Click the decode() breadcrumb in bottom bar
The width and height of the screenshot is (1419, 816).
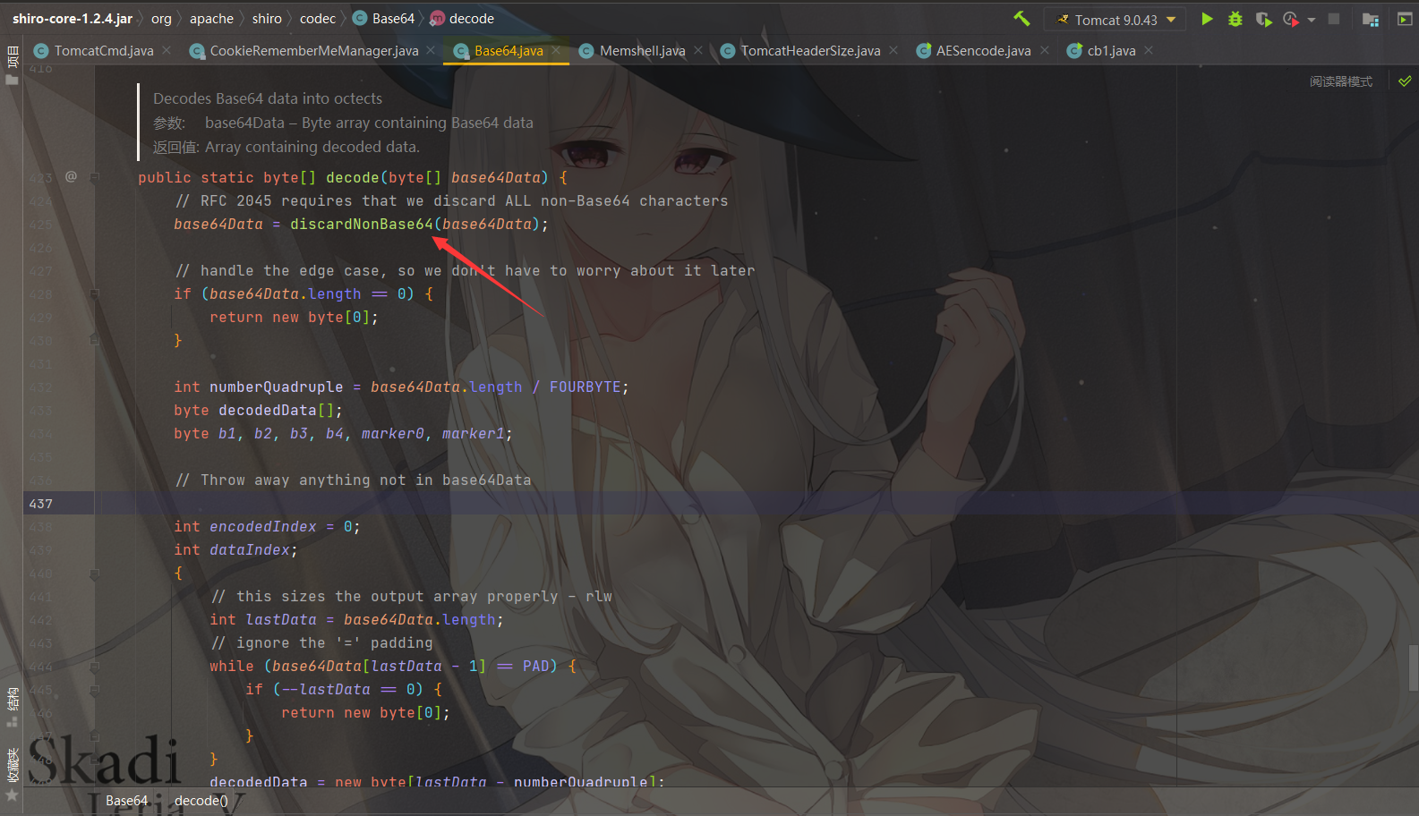(x=201, y=801)
